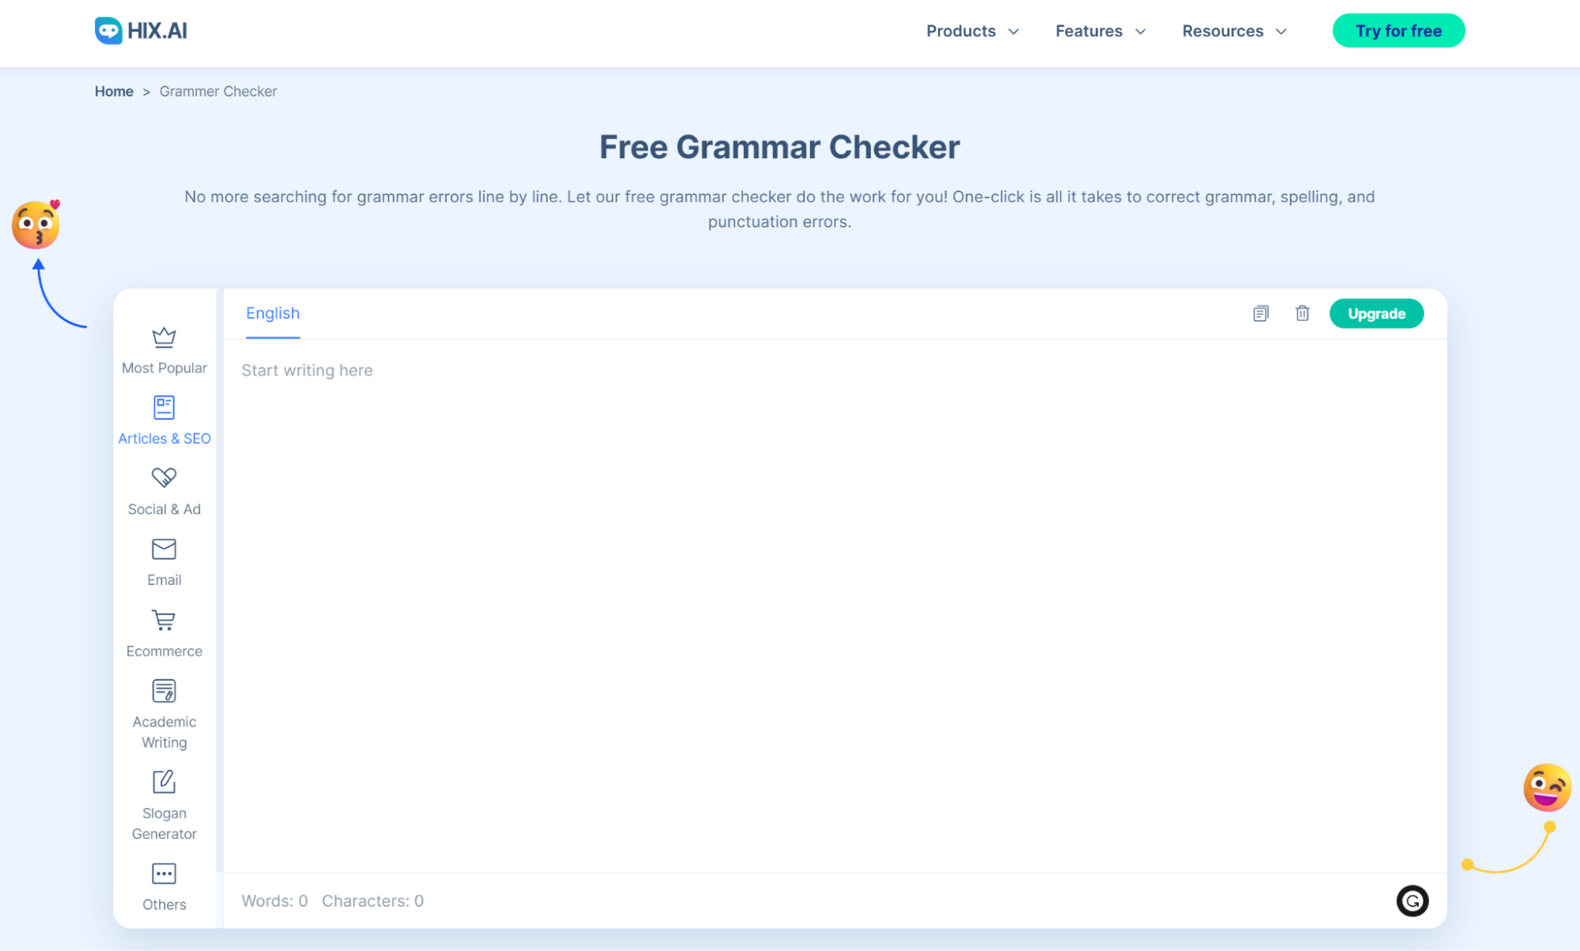Click the Grammarly G icon
The width and height of the screenshot is (1580, 951).
(x=1413, y=900)
